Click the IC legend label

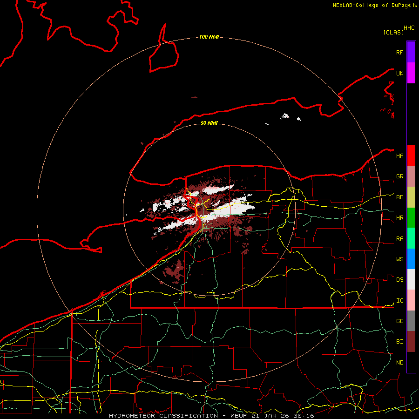click(400, 301)
